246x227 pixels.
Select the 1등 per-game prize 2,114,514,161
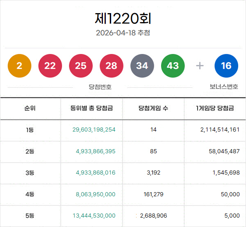pos(220,129)
